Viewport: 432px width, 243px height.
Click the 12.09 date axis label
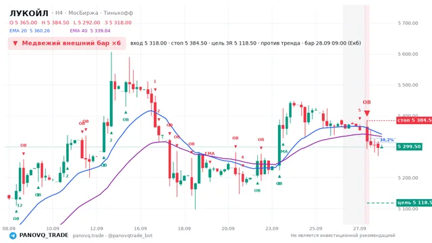97,228
